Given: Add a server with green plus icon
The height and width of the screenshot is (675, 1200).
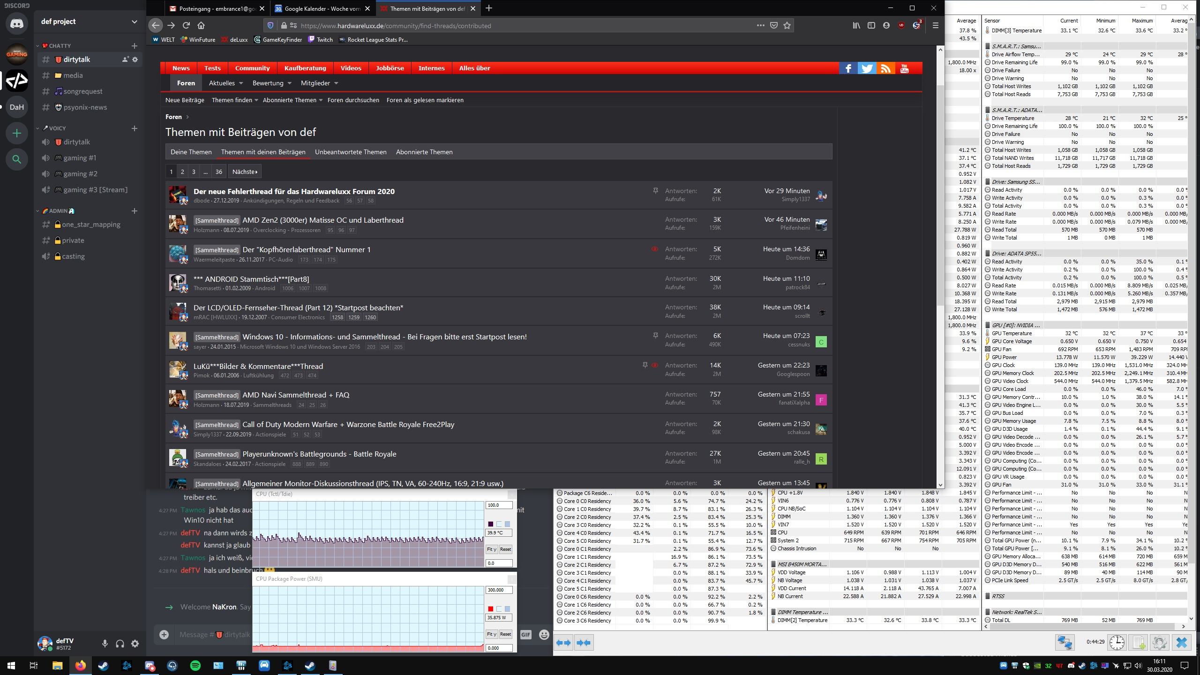Looking at the screenshot, I should tap(17, 133).
